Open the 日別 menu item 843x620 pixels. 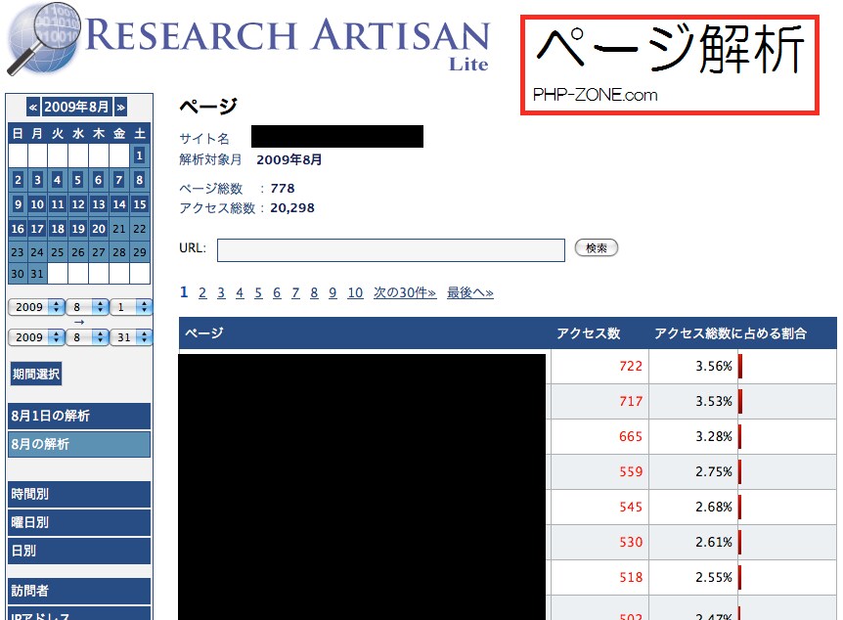tap(79, 552)
